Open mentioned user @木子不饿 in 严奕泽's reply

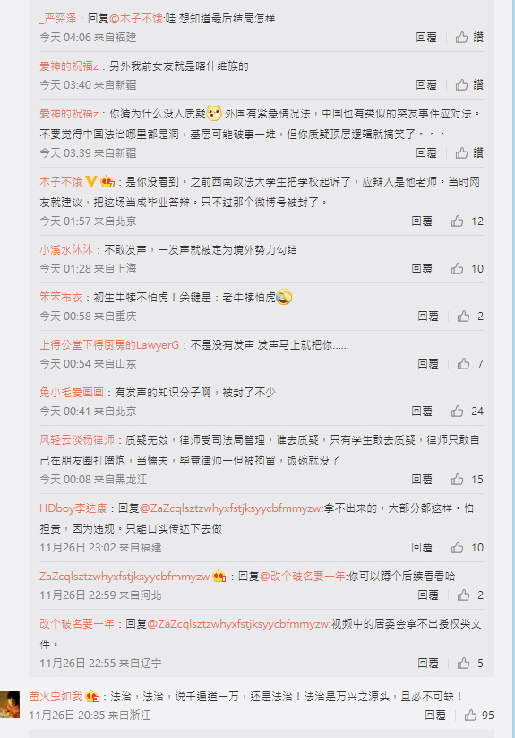pyautogui.click(x=136, y=19)
